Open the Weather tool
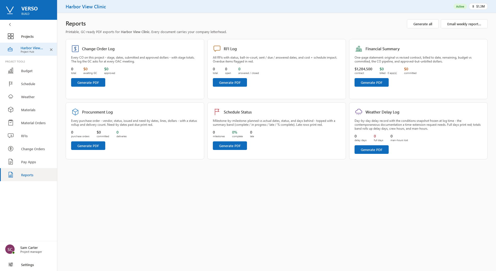 (x=29, y=97)
